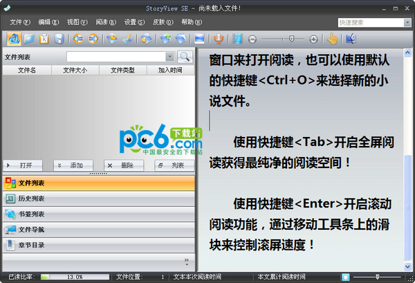This screenshot has height=283, width=415.
Task: Open the 编辑 menu
Action: tap(48, 22)
